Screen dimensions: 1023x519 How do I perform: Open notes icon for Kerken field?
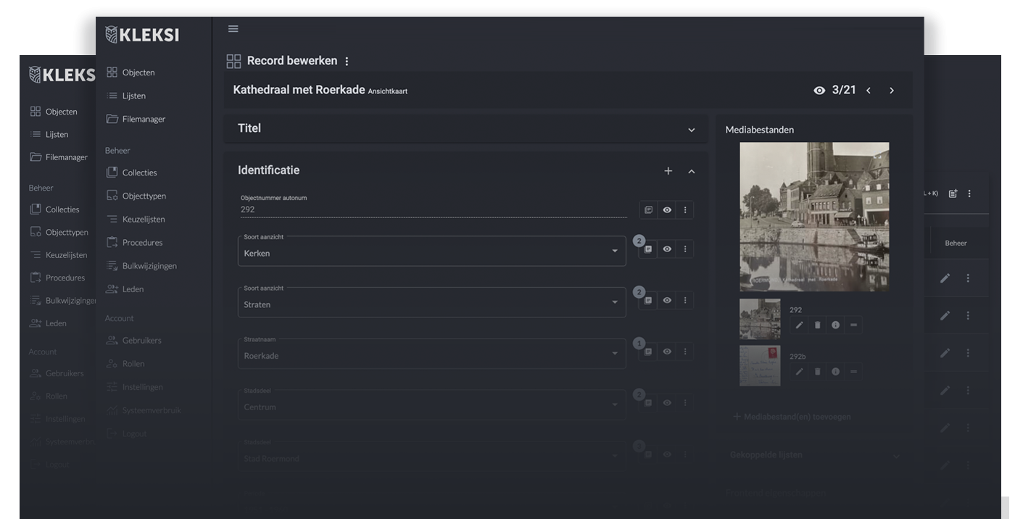648,249
